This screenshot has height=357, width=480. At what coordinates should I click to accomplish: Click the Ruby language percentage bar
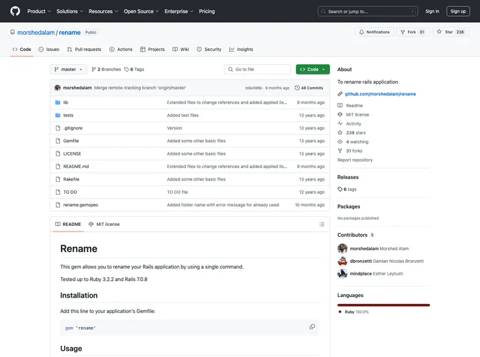(384, 305)
